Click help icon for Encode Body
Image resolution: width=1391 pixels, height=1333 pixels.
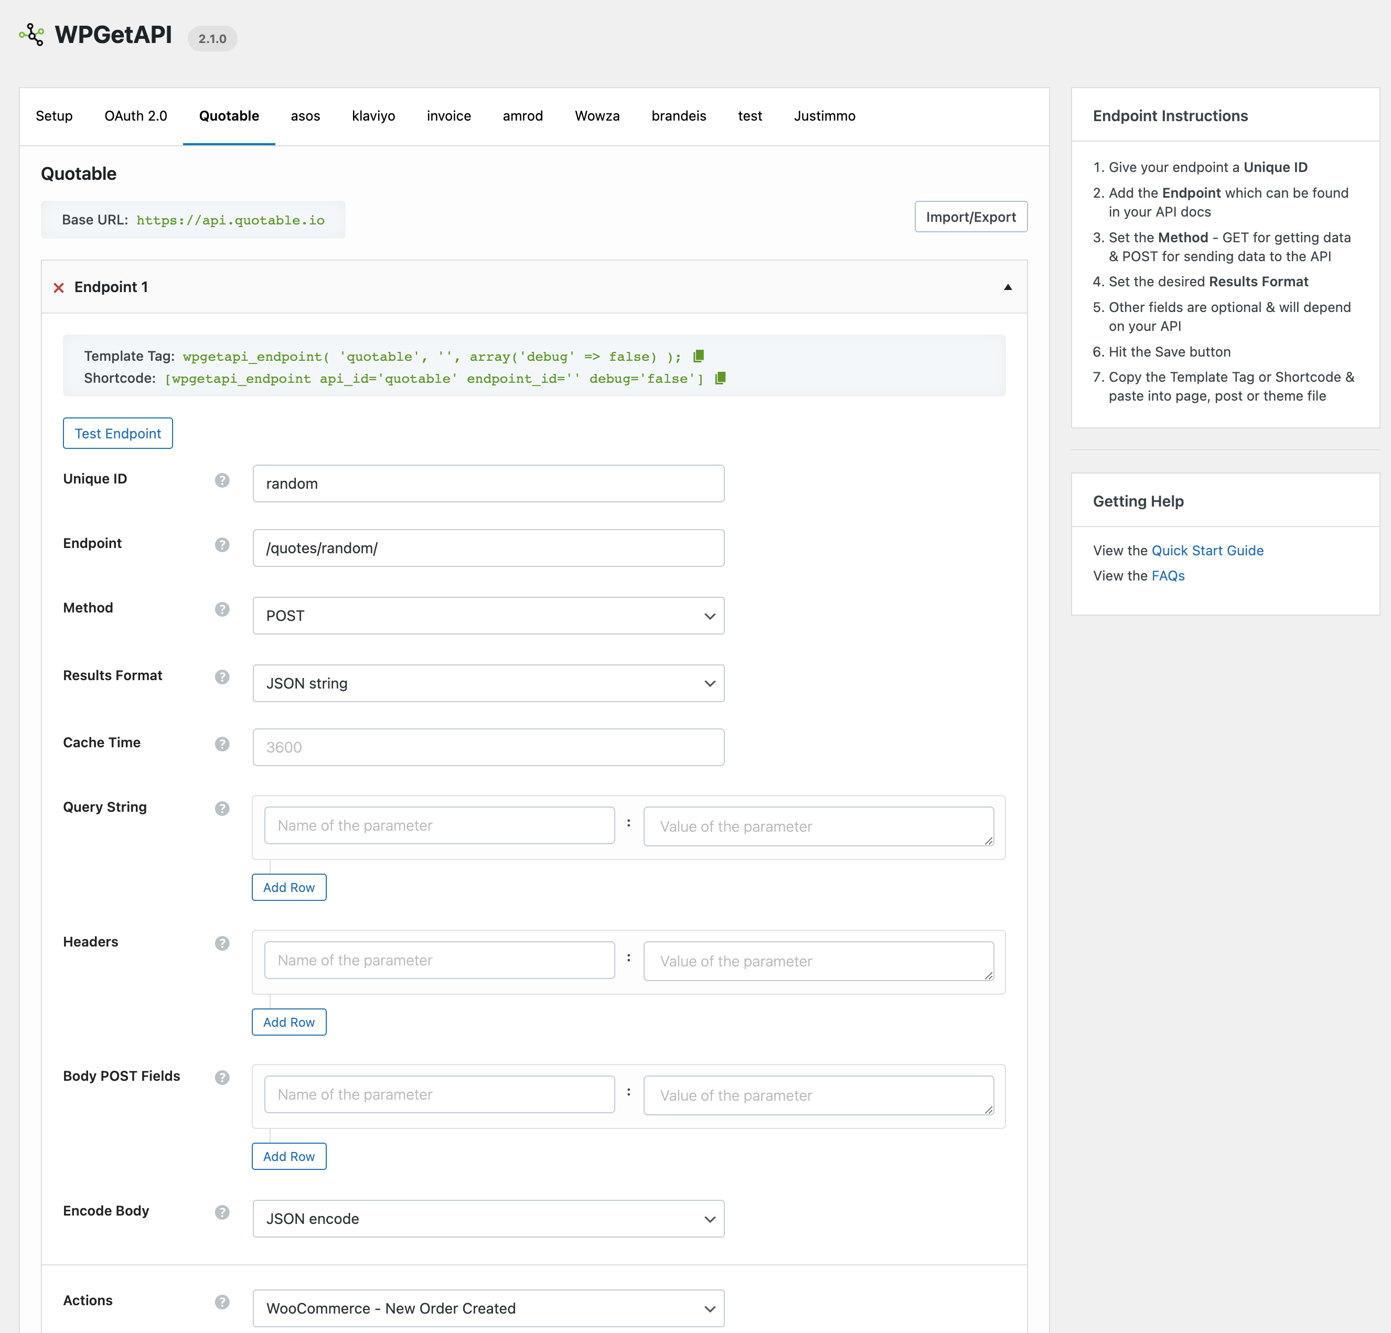coord(222,1212)
